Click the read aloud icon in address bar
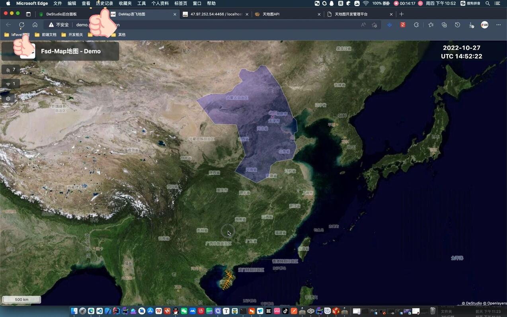The image size is (507, 317). tap(363, 25)
